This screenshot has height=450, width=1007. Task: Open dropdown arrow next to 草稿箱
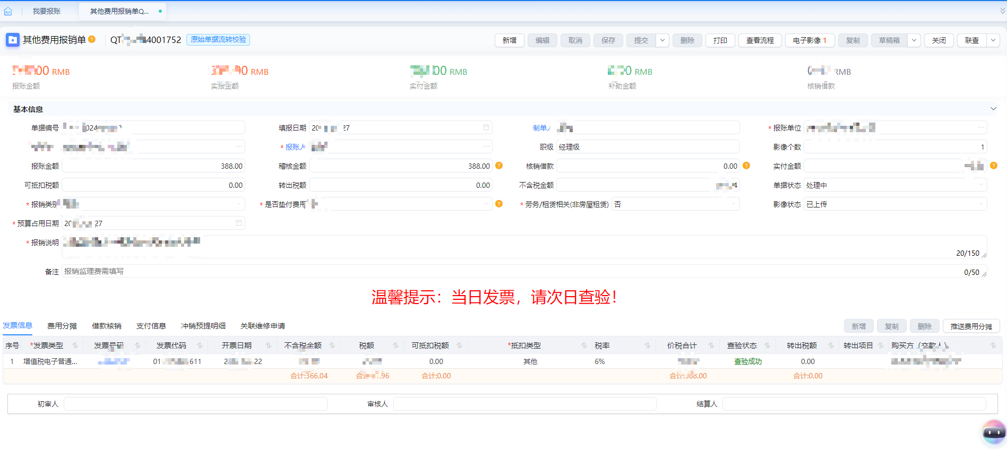click(x=914, y=40)
